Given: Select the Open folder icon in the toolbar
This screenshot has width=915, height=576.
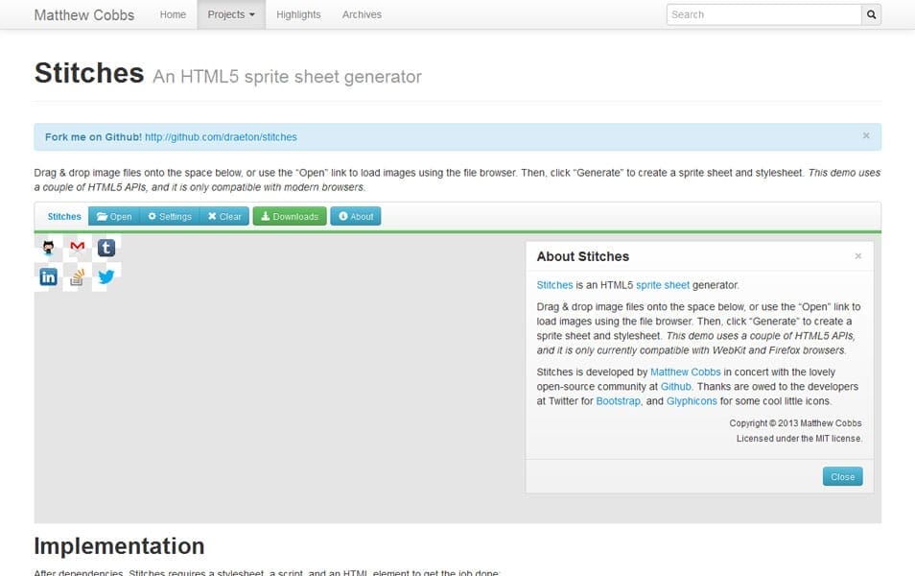Looking at the screenshot, I should [x=103, y=216].
